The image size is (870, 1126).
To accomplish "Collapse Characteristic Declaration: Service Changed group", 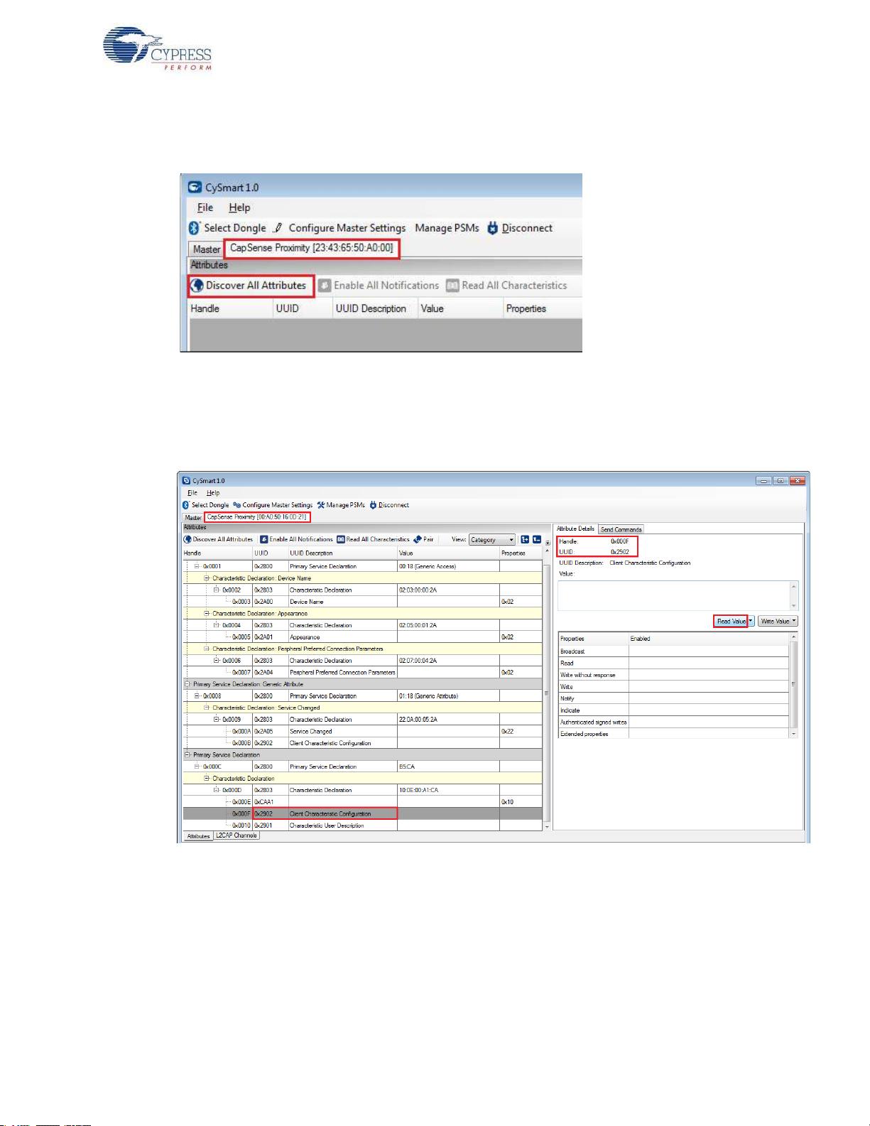I will click(x=207, y=708).
